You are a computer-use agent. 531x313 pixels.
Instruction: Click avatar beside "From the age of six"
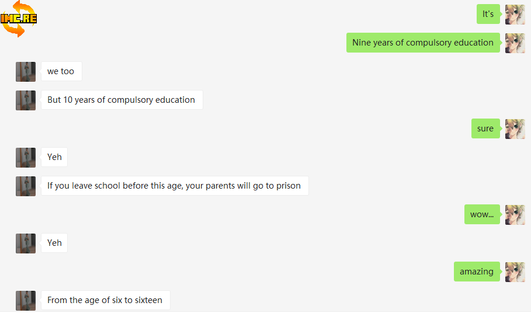click(26, 301)
